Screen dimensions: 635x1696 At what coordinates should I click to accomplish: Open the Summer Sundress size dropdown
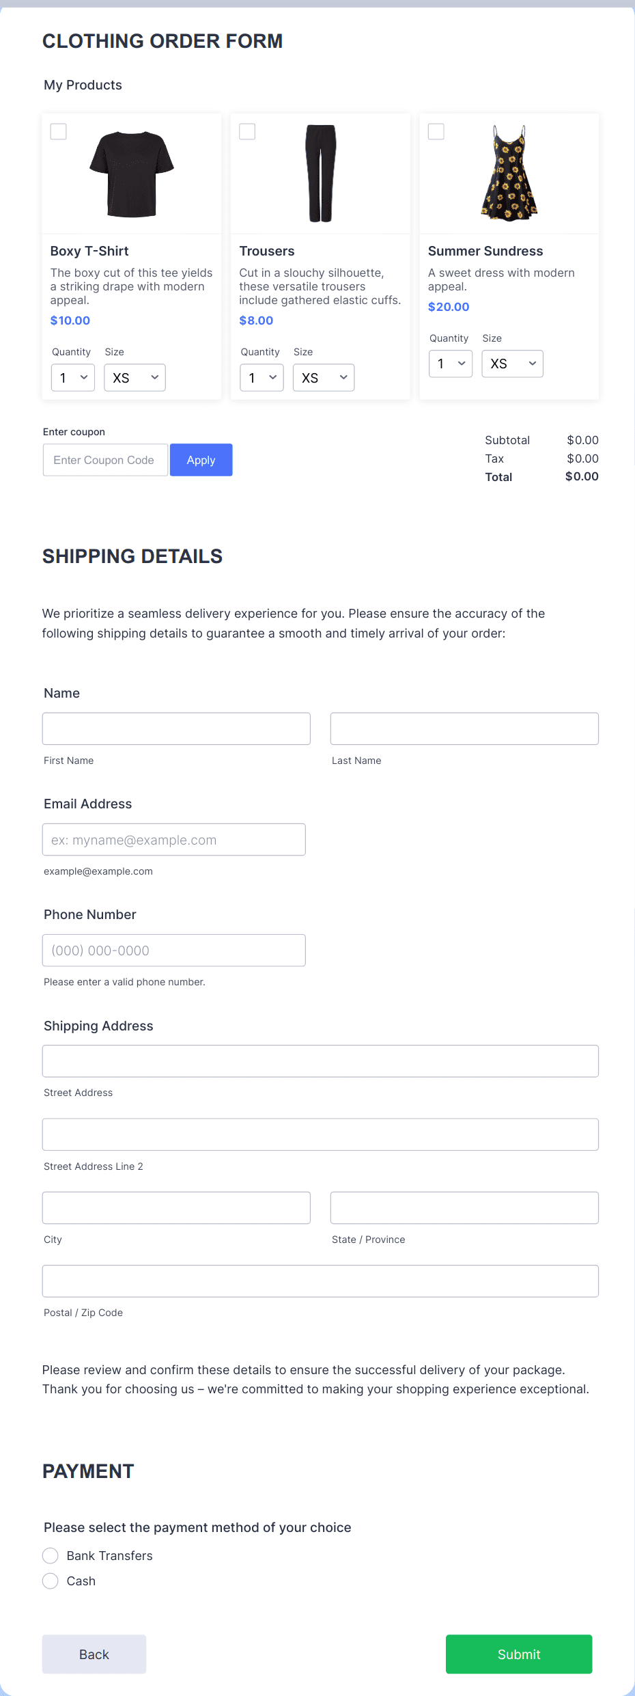coord(512,364)
